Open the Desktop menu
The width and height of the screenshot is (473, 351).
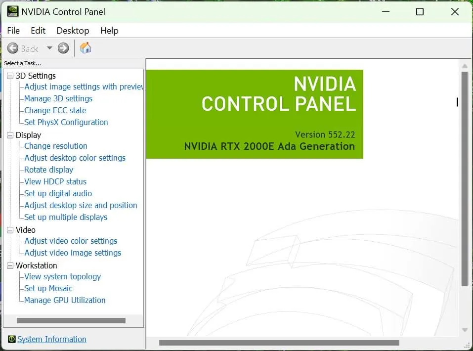pyautogui.click(x=73, y=31)
